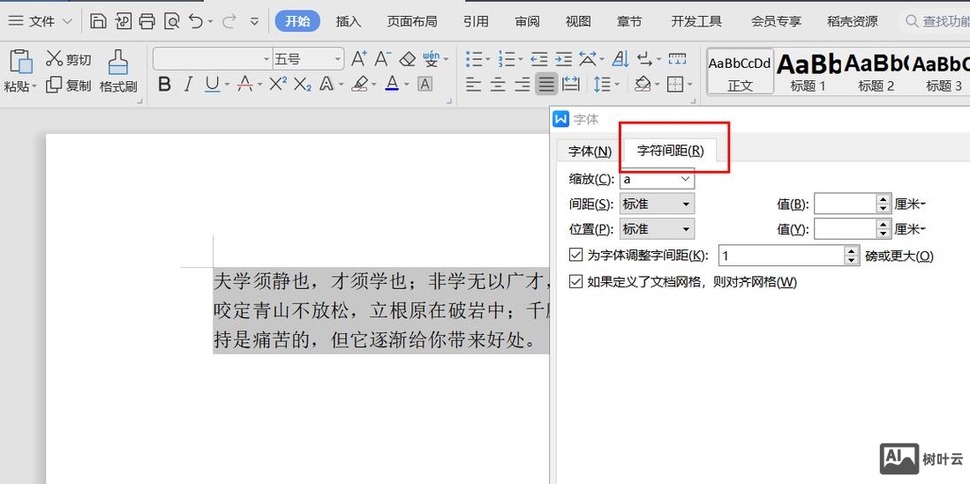Click the character shading icon
This screenshot has height=484, width=970.
pos(425,84)
